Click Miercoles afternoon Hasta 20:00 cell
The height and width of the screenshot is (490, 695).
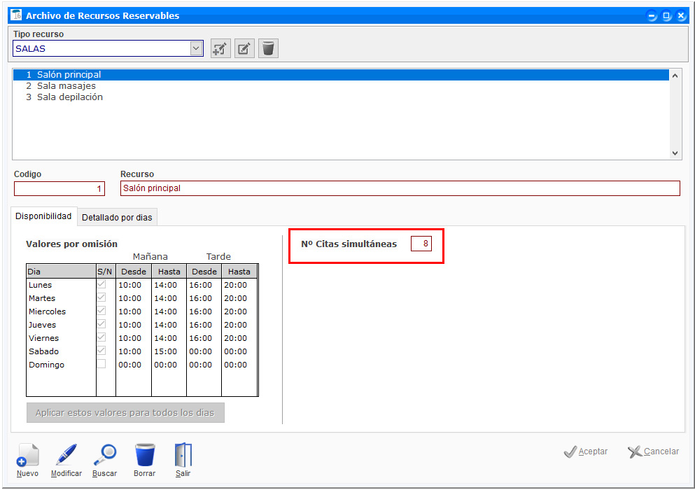point(239,311)
